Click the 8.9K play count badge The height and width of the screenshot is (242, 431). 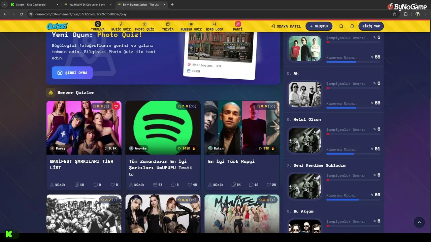(111, 148)
